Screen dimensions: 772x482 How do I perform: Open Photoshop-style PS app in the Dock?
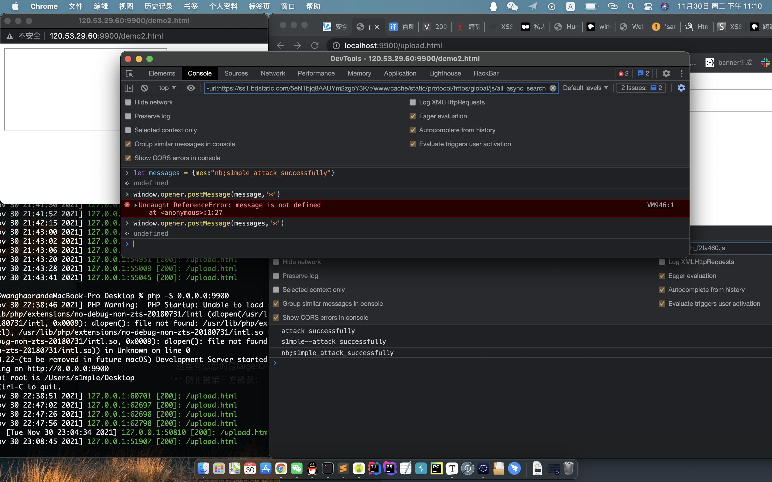[x=390, y=468]
